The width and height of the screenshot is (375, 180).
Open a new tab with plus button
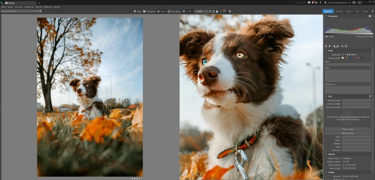click(x=39, y=3)
